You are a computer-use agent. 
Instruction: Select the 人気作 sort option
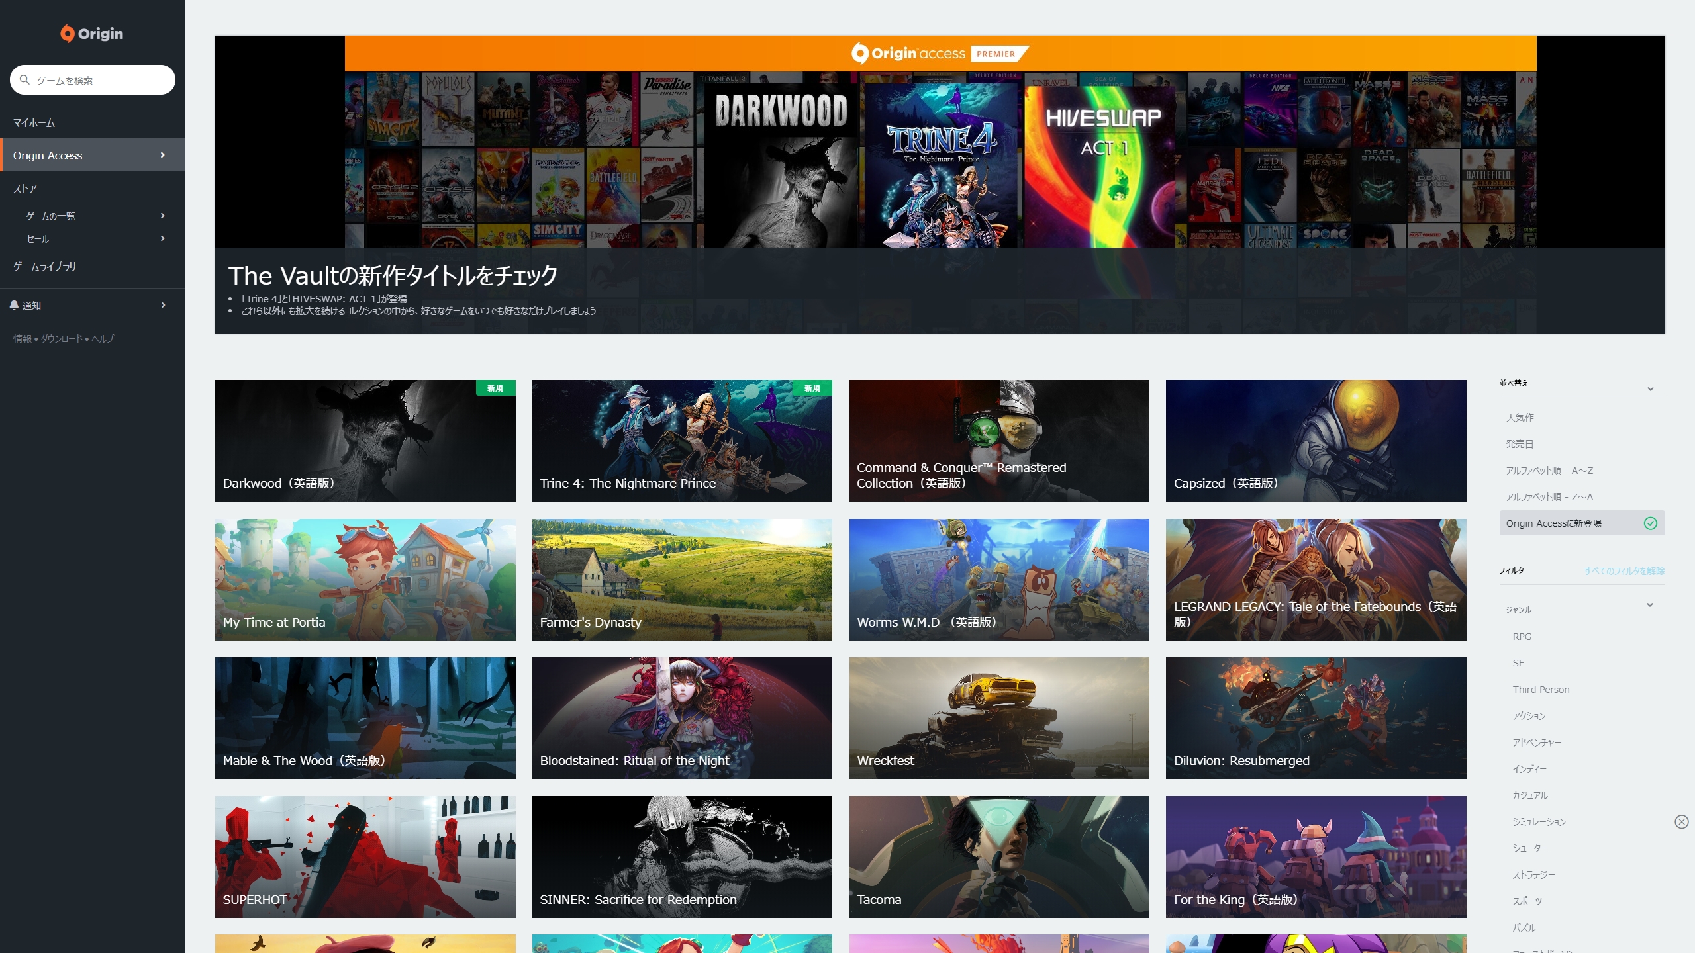[x=1520, y=418]
